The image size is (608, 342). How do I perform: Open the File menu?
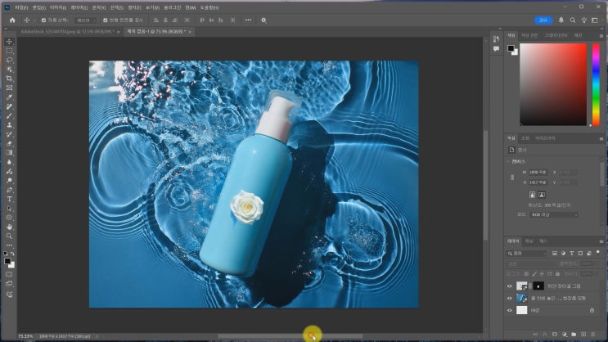20,7
